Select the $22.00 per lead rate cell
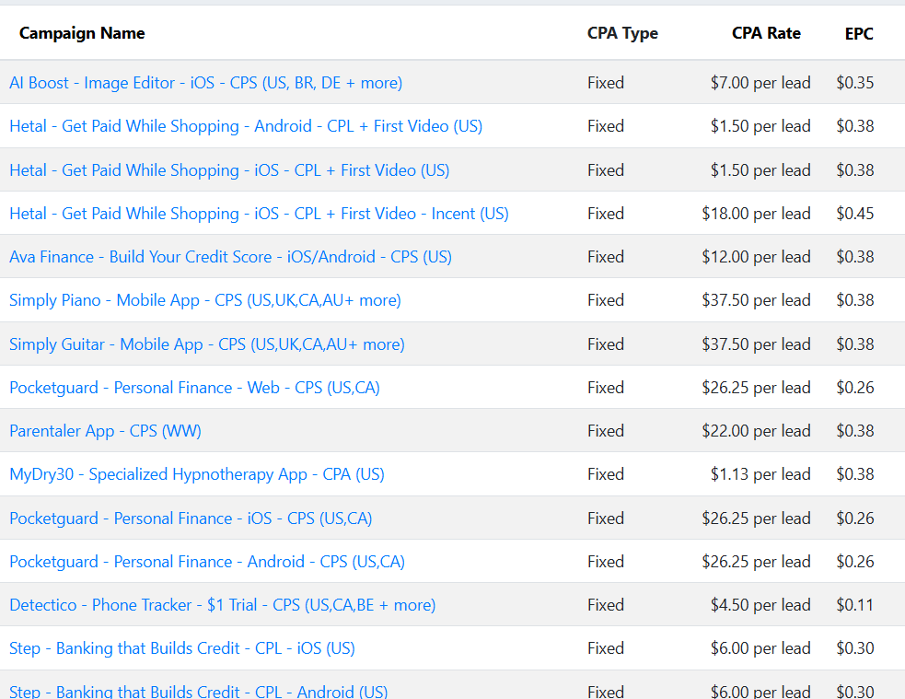Viewport: 905px width, 699px height. tap(756, 431)
